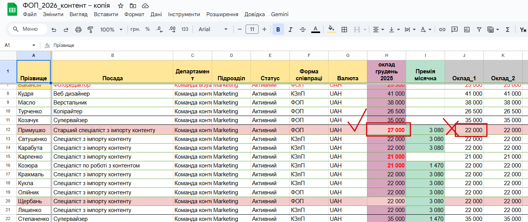
Task: Select cell Примушко
Action: click(34, 130)
